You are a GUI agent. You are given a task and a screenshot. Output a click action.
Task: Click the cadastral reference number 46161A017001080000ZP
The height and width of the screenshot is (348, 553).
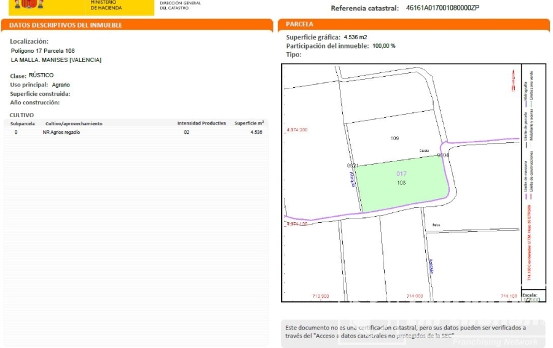[x=442, y=8]
